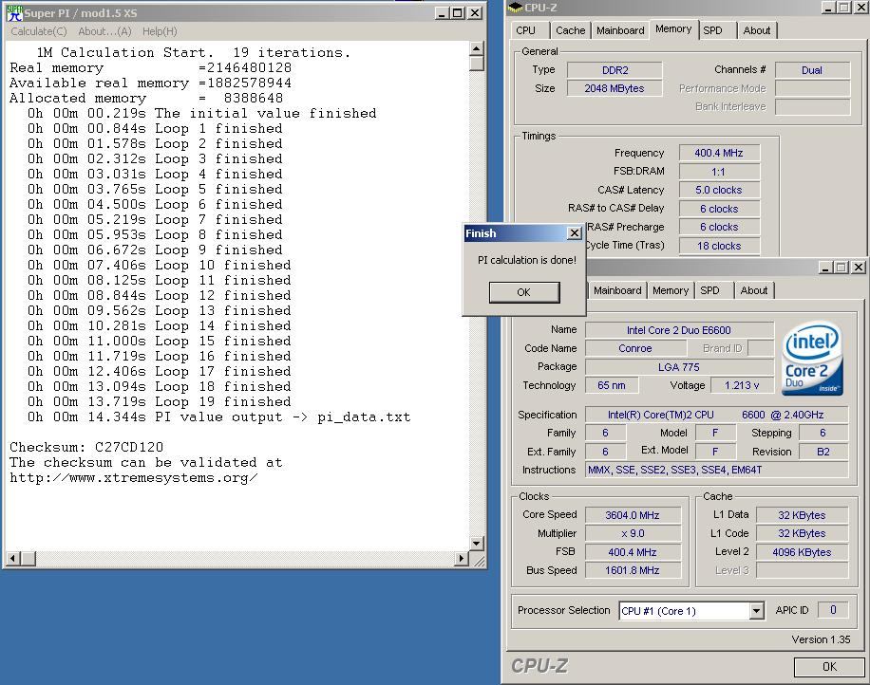Close the Super PI window
This screenshot has height=685, width=870.
(x=475, y=12)
